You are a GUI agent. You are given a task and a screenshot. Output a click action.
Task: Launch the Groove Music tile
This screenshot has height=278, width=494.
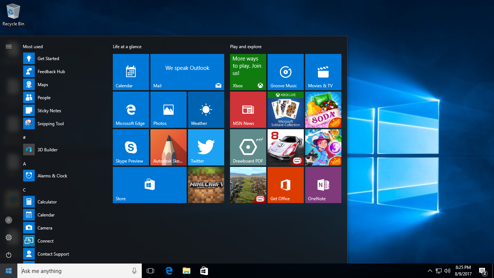tap(286, 72)
